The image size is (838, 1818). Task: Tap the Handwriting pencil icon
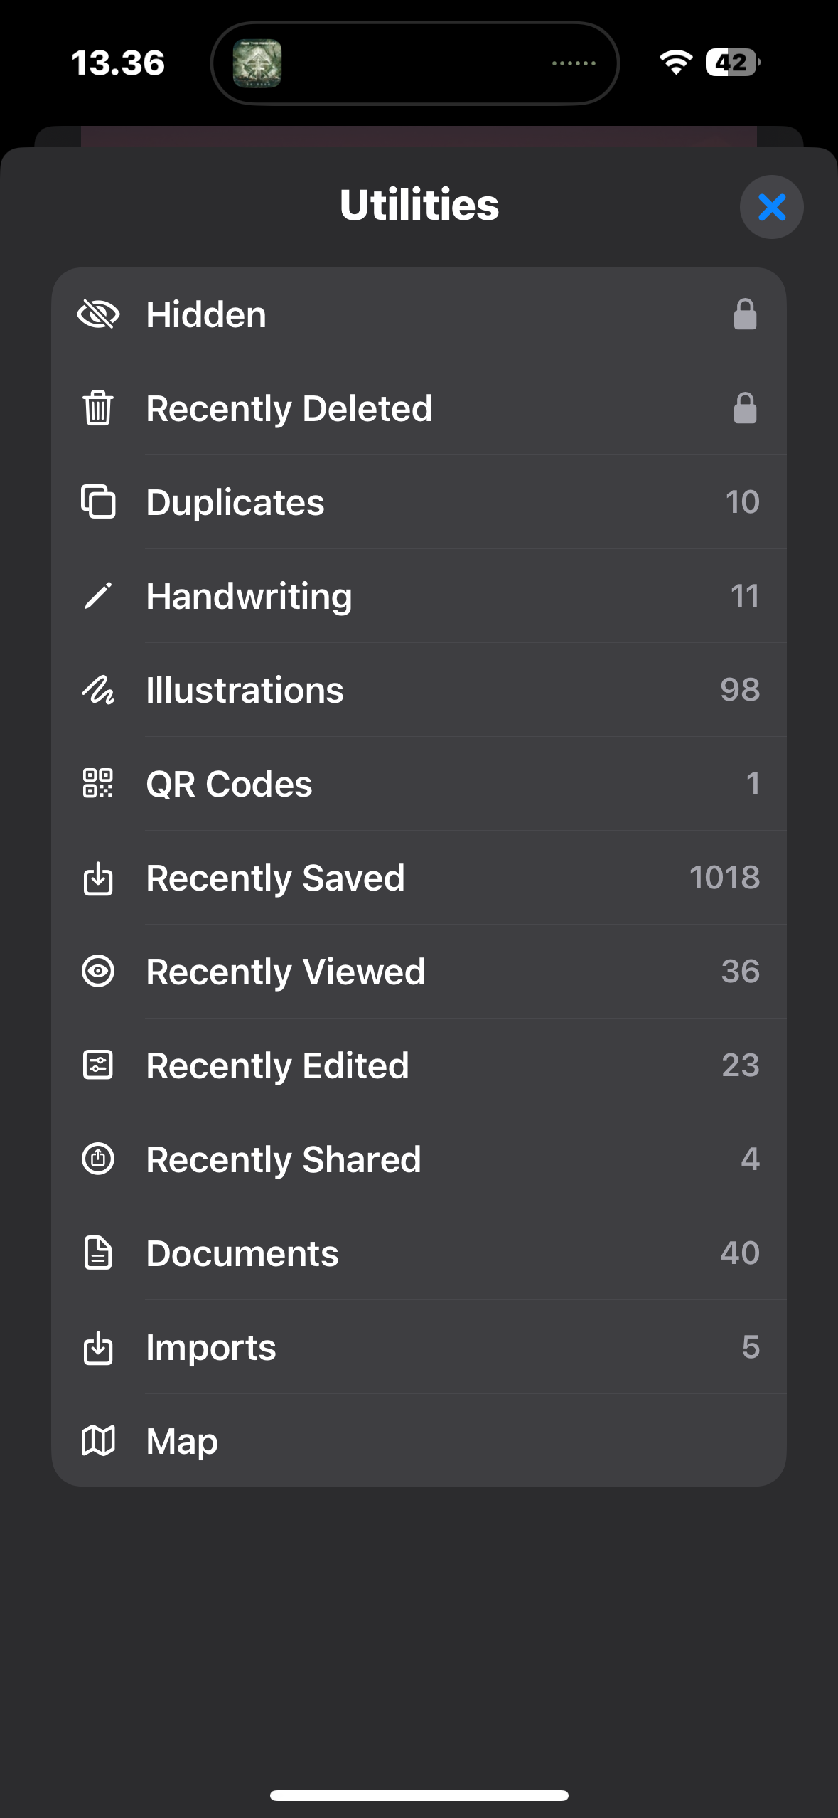(x=98, y=596)
